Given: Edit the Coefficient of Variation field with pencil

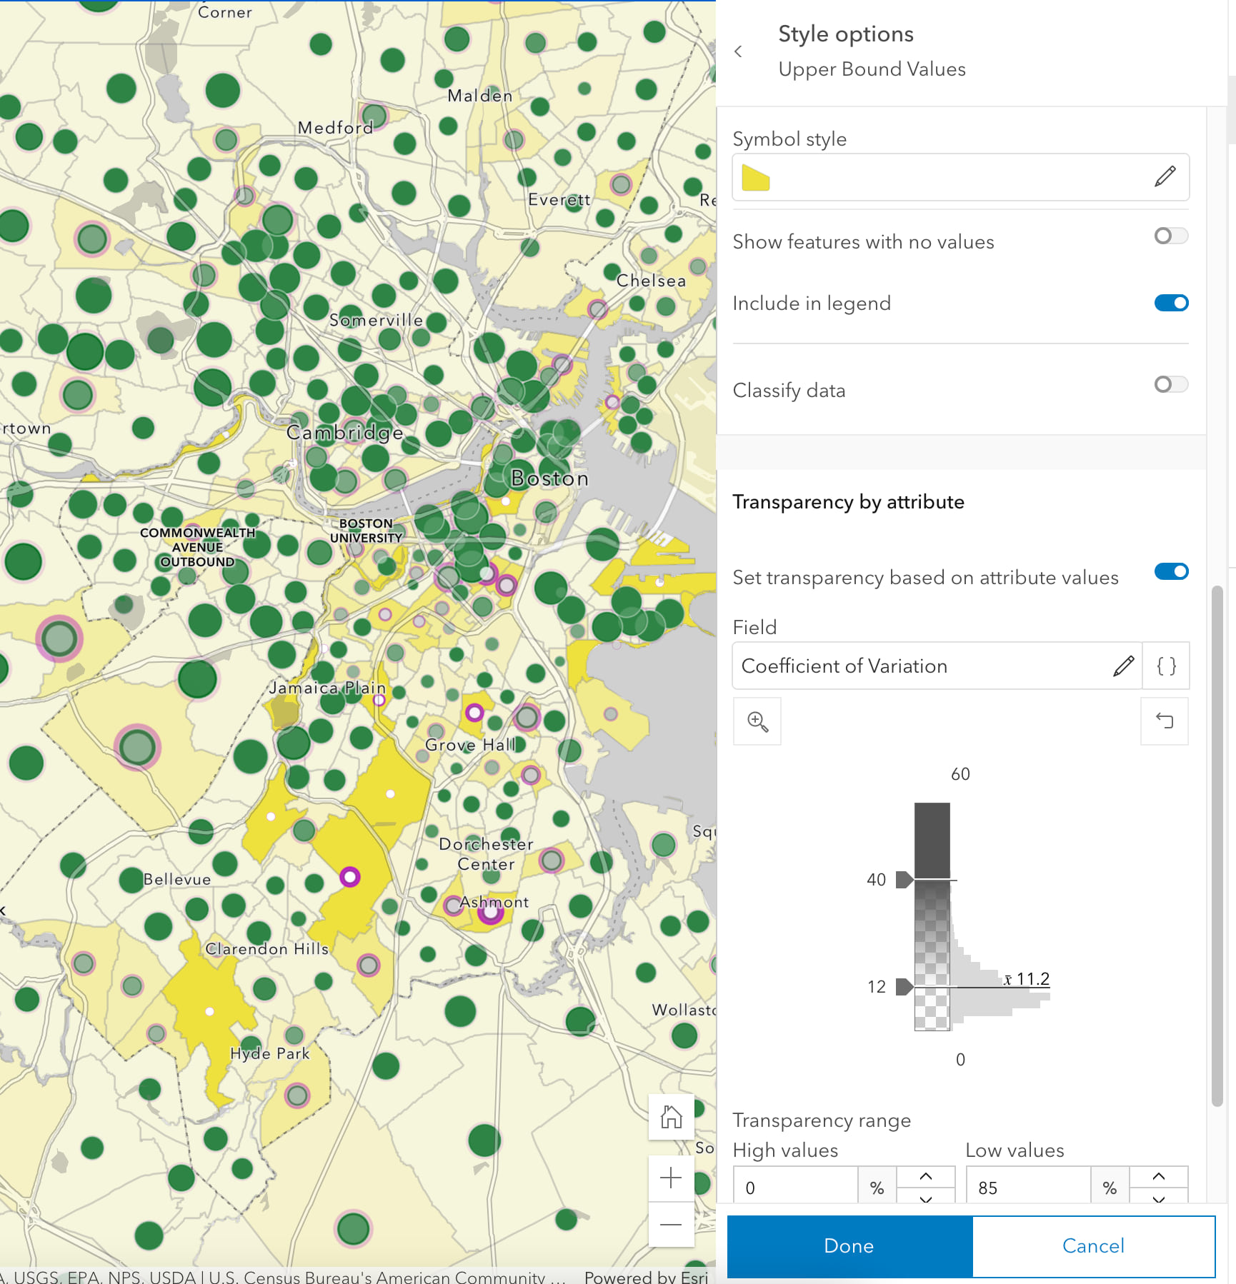Looking at the screenshot, I should [1123, 666].
